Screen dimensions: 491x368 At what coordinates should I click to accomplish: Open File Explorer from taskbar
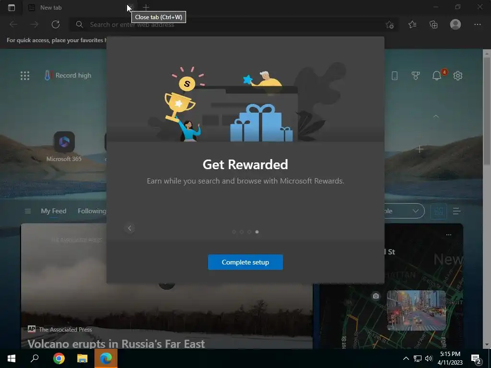(x=82, y=358)
